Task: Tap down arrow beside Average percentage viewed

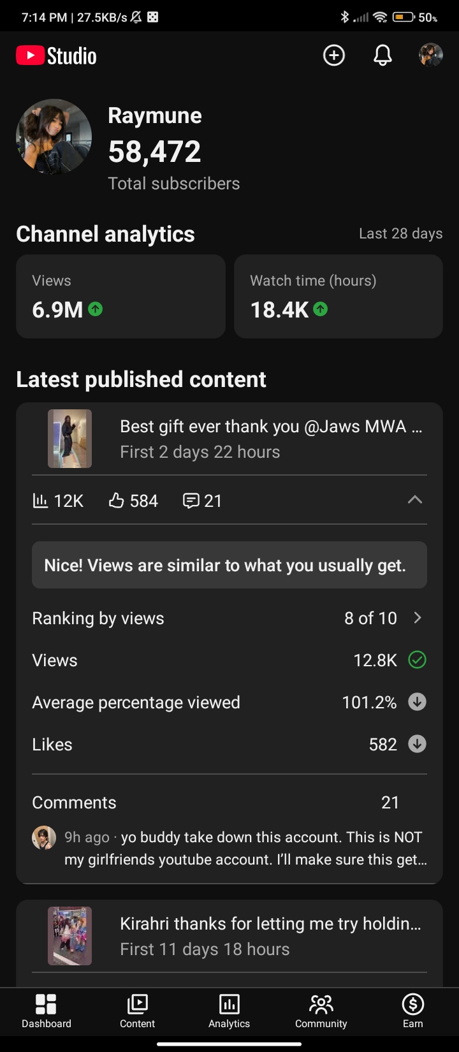Action: click(417, 702)
